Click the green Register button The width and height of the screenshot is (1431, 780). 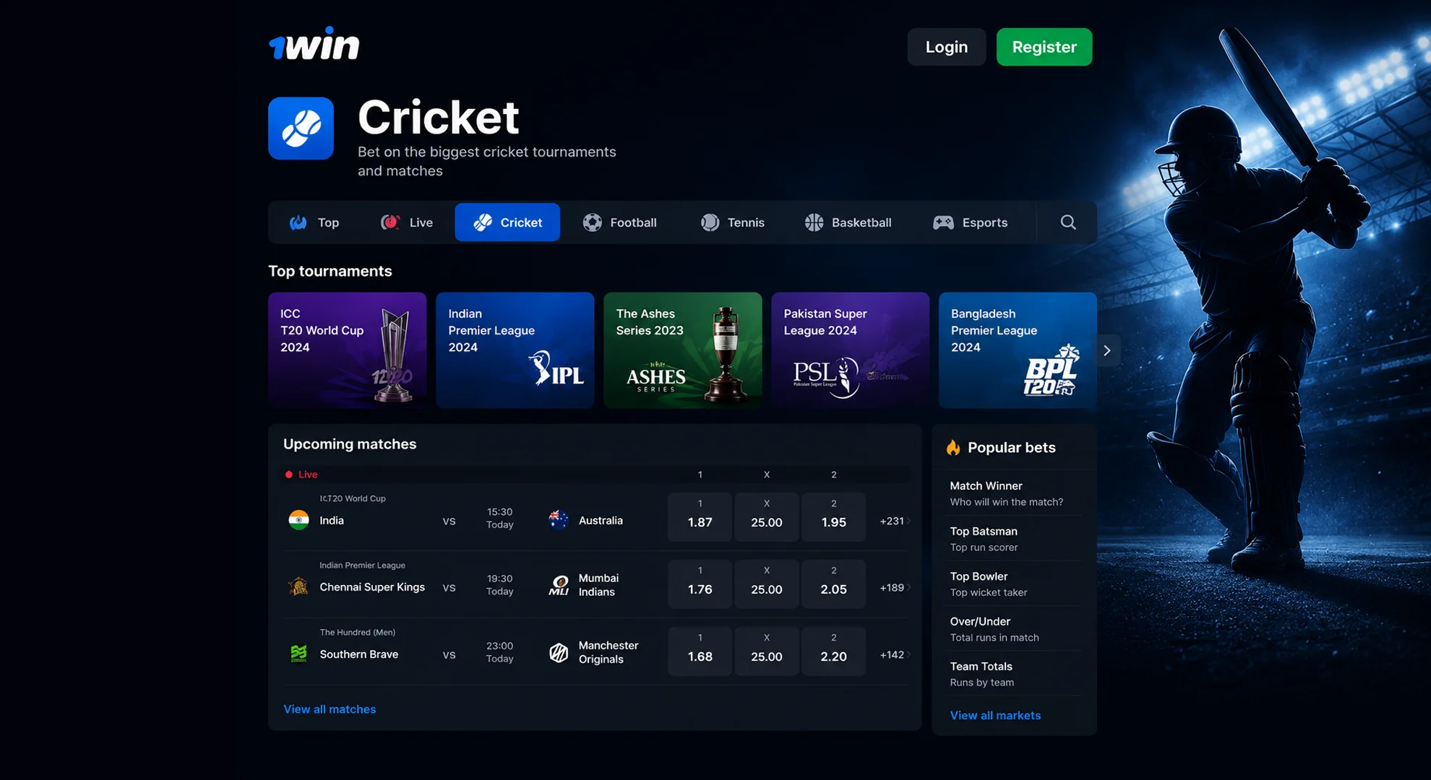1044,47
